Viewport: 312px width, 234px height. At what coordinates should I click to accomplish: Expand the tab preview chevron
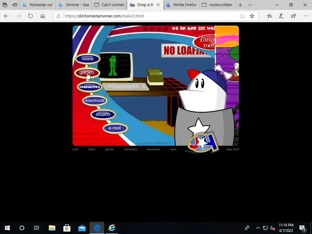pyautogui.click(x=250, y=5)
